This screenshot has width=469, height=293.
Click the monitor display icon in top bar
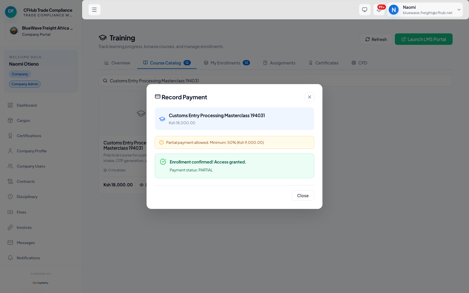tap(365, 10)
